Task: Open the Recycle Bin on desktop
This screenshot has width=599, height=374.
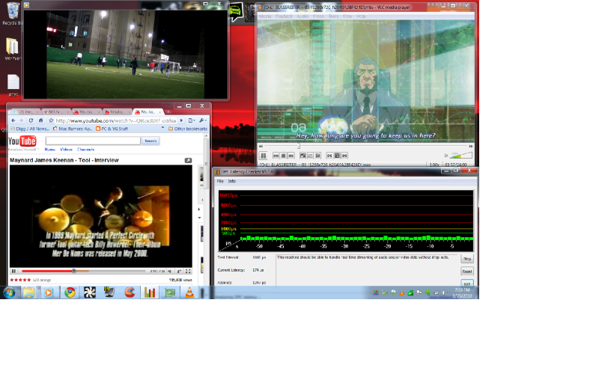Action: point(13,13)
